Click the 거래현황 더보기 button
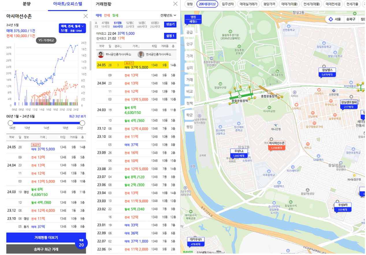Viewport: 366px width, 255px height. point(46,238)
